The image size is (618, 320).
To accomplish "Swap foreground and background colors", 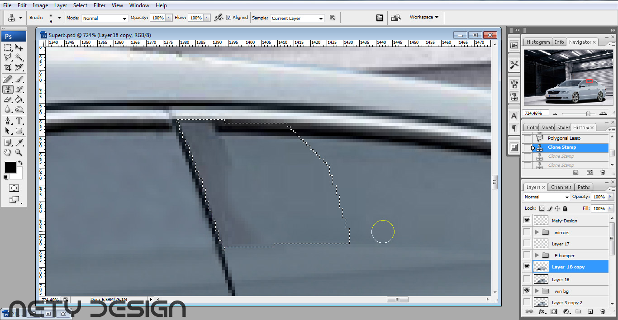I will pos(20,163).
